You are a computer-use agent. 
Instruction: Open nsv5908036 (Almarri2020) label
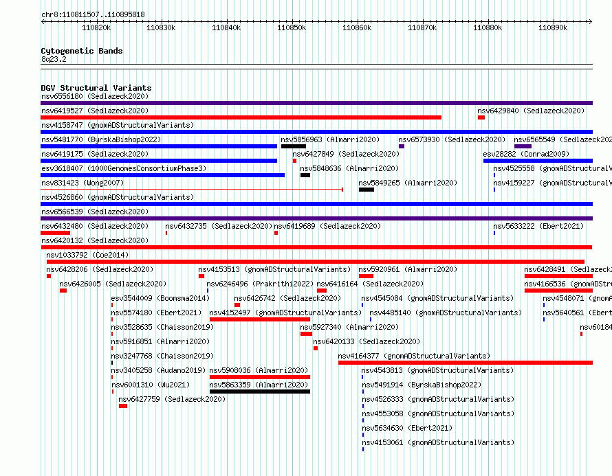pos(259,370)
